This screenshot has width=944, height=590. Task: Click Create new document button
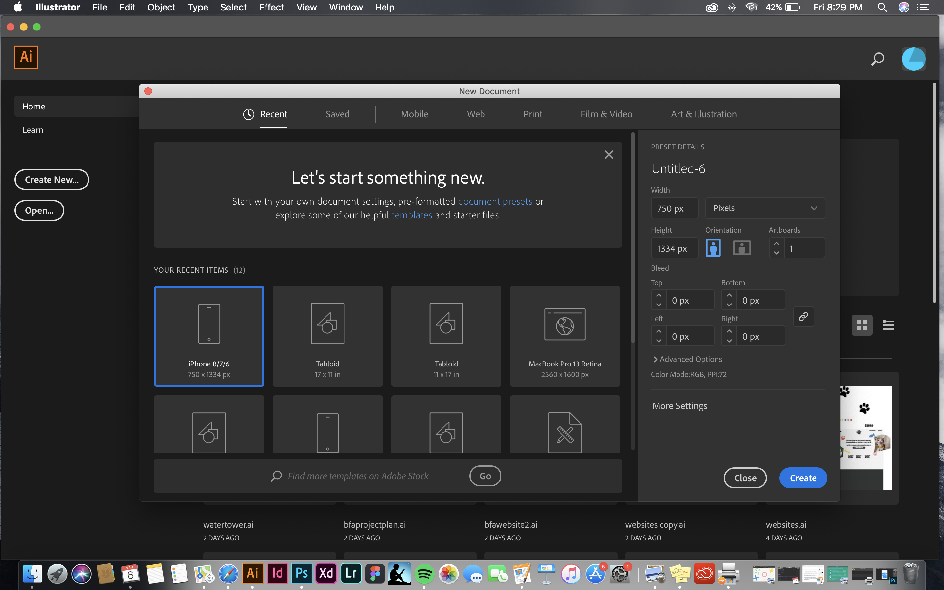pyautogui.click(x=52, y=179)
